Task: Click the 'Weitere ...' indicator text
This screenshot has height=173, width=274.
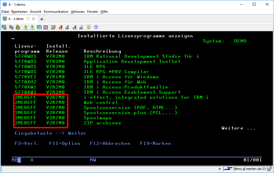Action: pyautogui.click(x=238, y=128)
